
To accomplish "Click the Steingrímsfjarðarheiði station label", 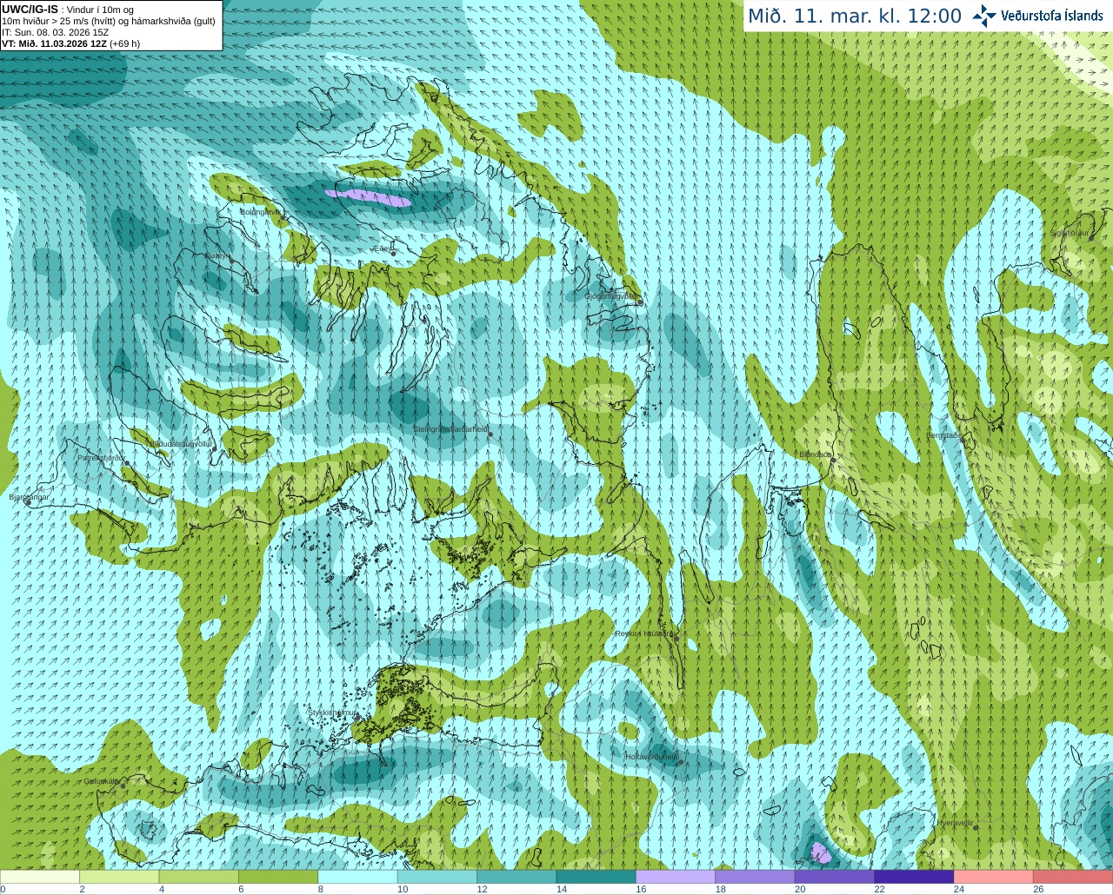I will pos(450,428).
